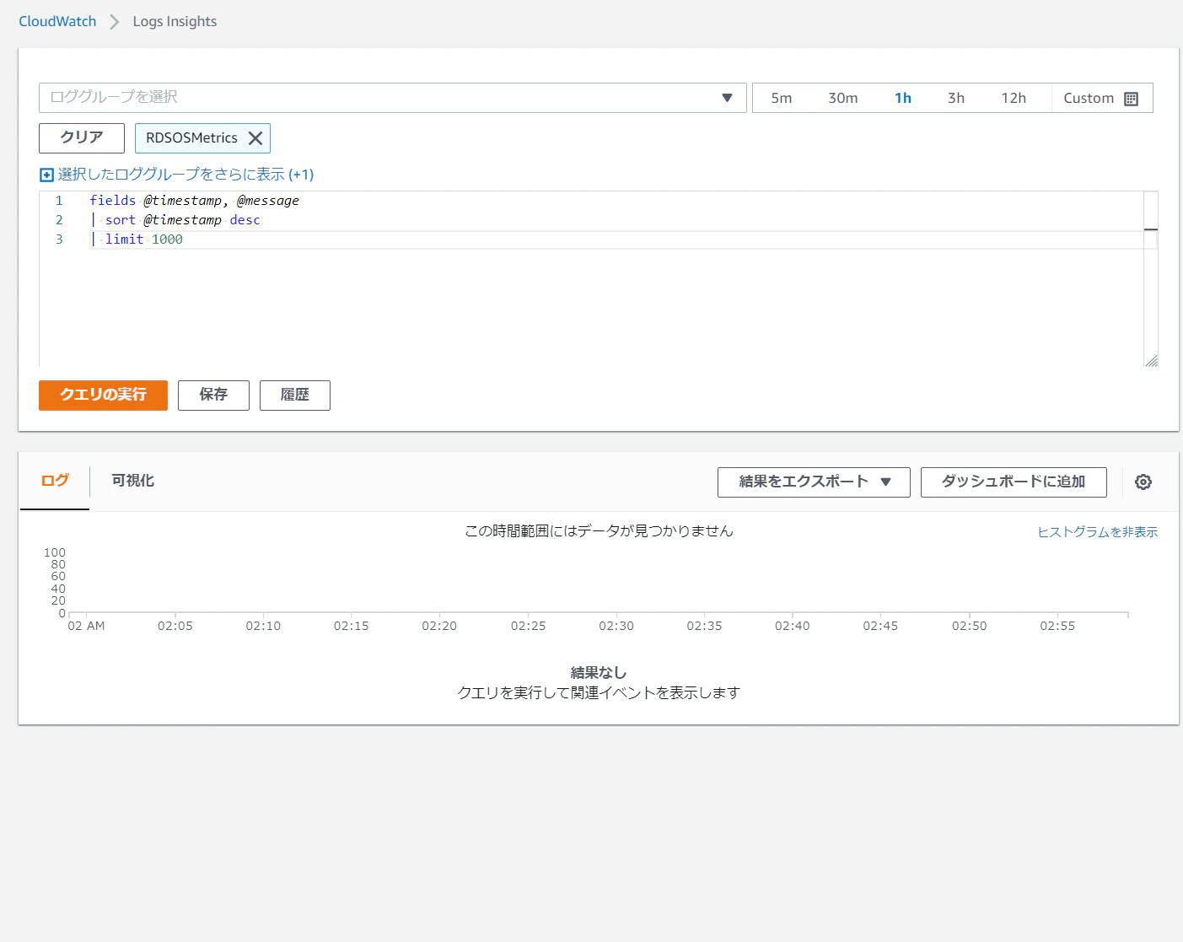The image size is (1183, 942).
Task: Open the 履歴 query history
Action: pyautogui.click(x=295, y=396)
